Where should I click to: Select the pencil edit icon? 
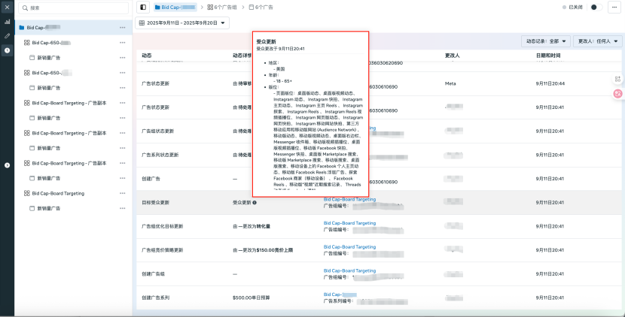(x=8, y=36)
